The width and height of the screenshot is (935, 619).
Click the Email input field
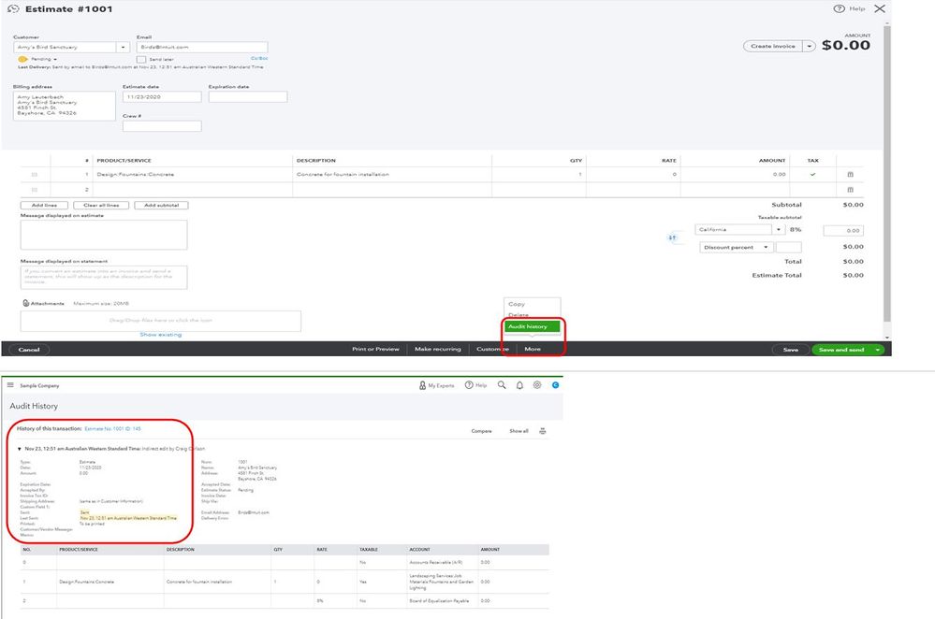coord(202,47)
